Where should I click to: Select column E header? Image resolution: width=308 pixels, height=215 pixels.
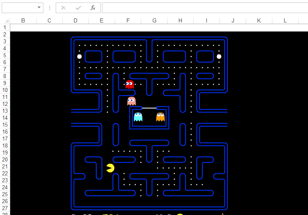click(102, 20)
